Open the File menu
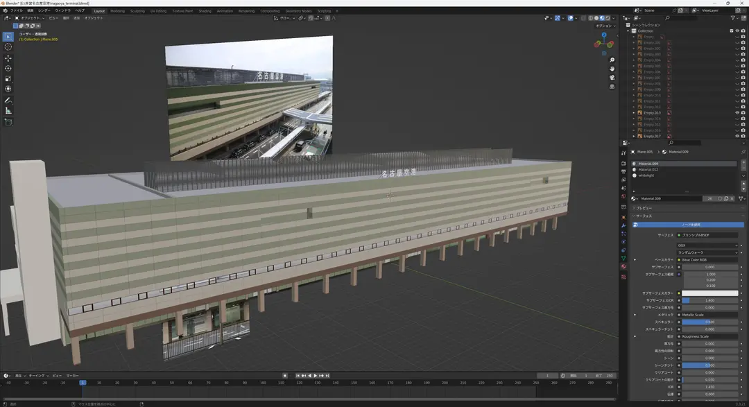 16,10
